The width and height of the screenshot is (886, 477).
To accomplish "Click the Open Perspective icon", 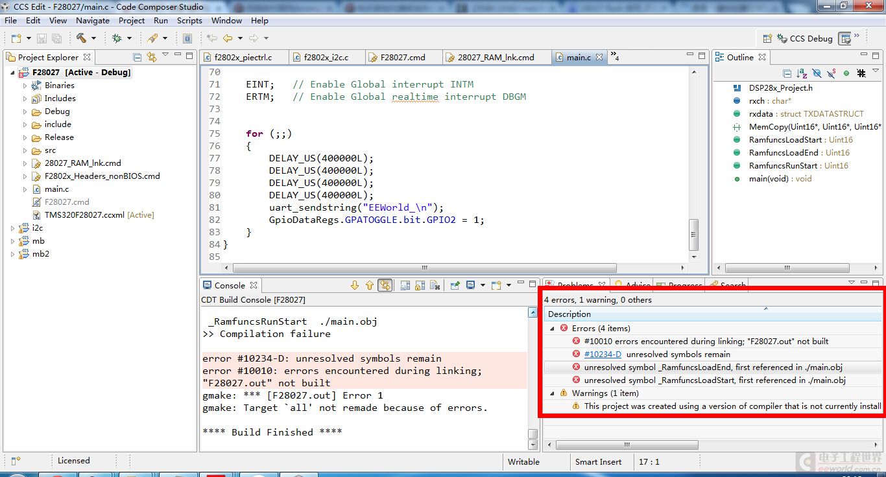I will [767, 38].
